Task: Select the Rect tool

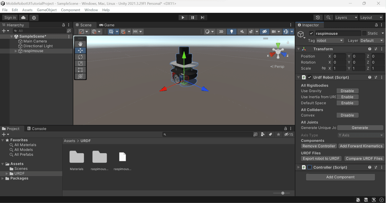Action: click(x=80, y=70)
